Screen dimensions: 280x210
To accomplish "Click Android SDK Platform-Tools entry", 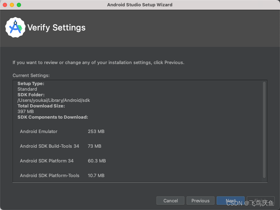I will [50, 176].
